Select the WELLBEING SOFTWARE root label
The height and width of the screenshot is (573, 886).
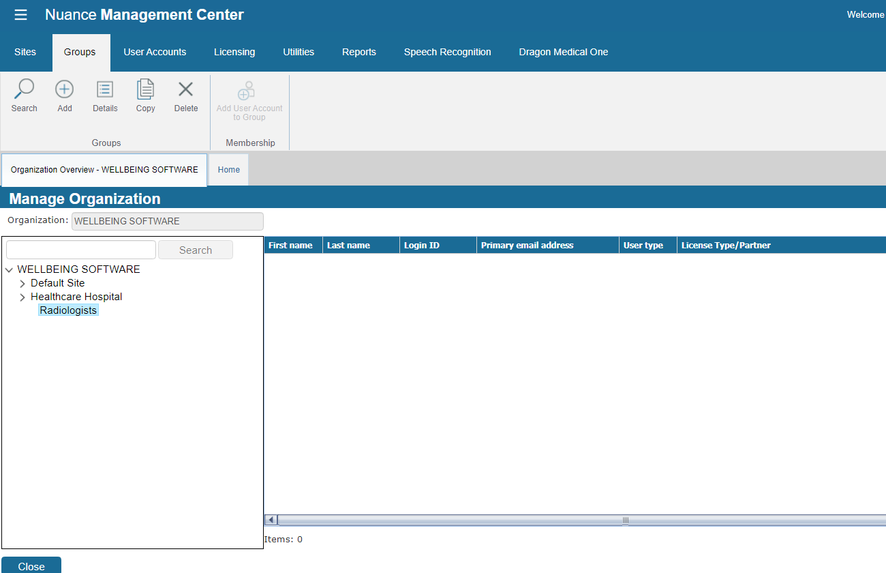78,269
